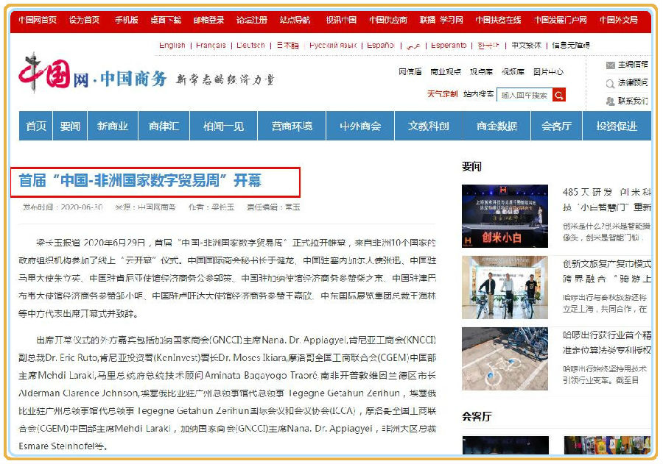Click the 天气定制 red link
This screenshot has height=464, width=663.
[442, 94]
